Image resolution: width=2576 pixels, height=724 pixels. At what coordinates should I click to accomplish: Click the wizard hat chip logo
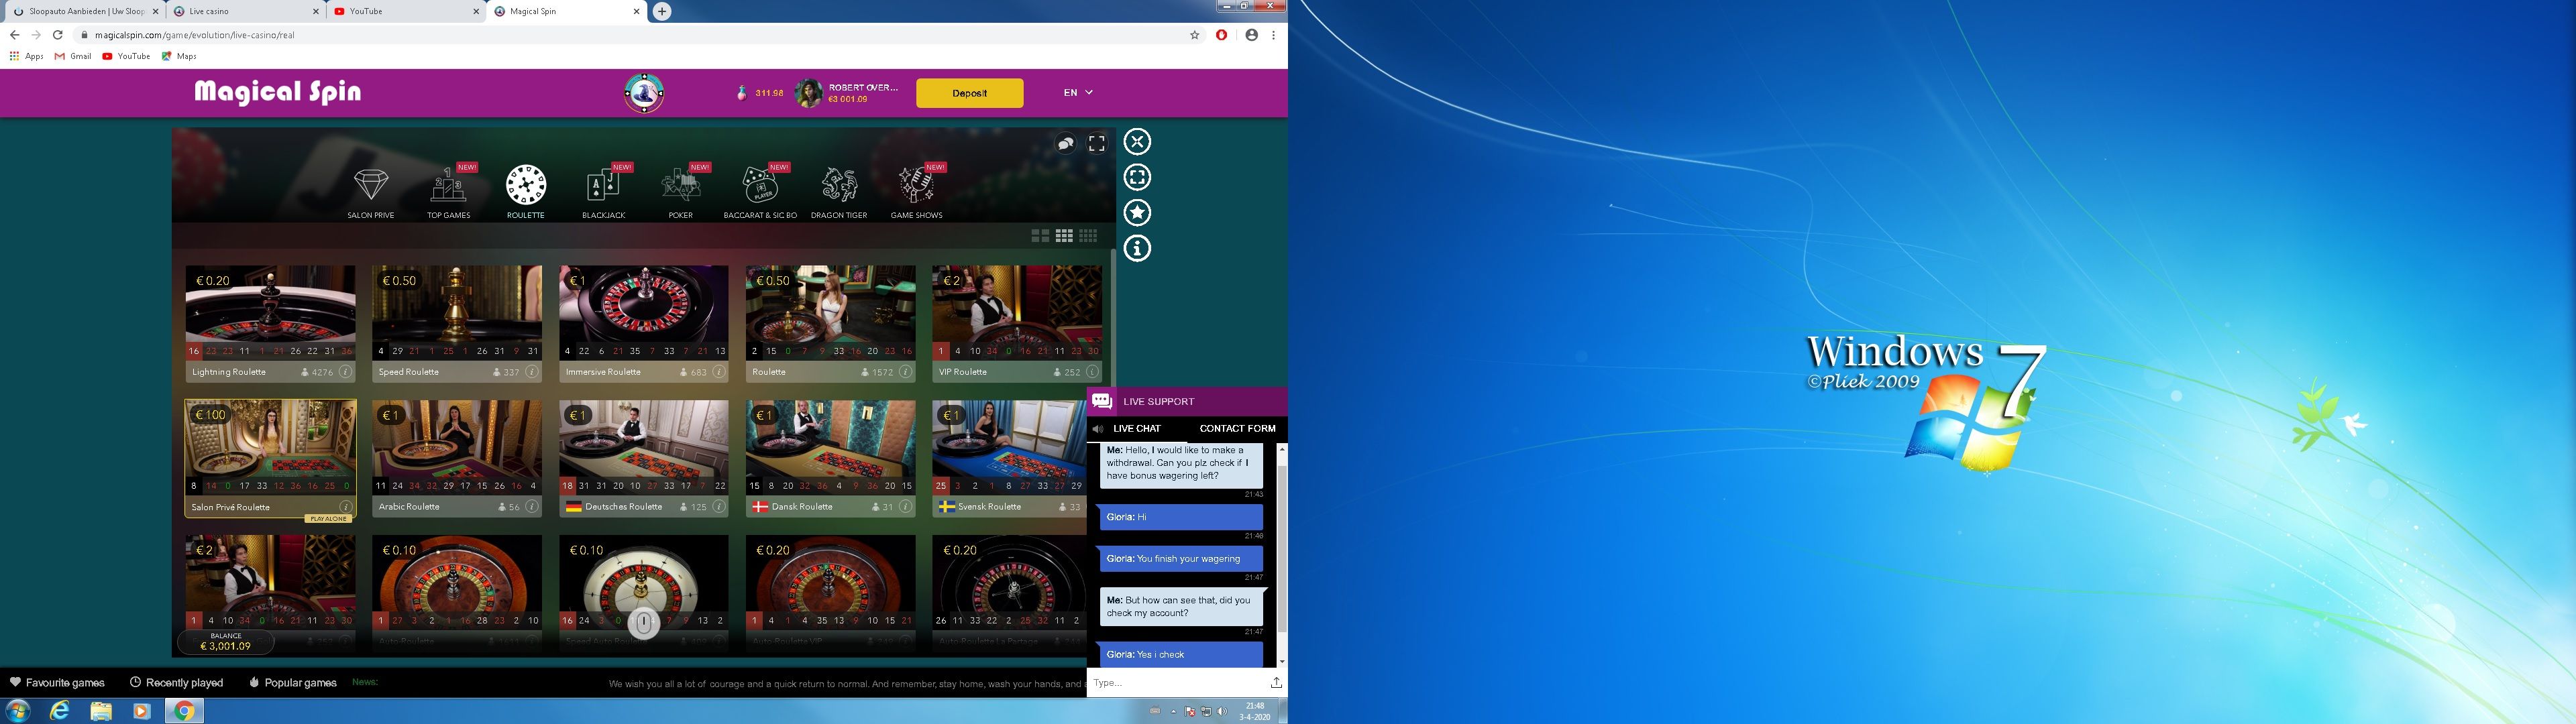click(644, 93)
